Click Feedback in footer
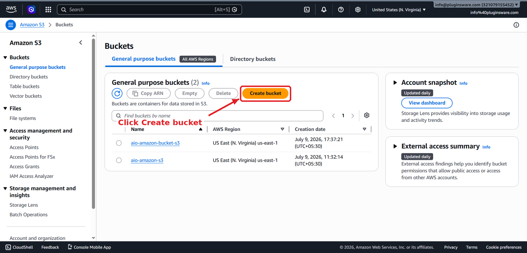 50,247
